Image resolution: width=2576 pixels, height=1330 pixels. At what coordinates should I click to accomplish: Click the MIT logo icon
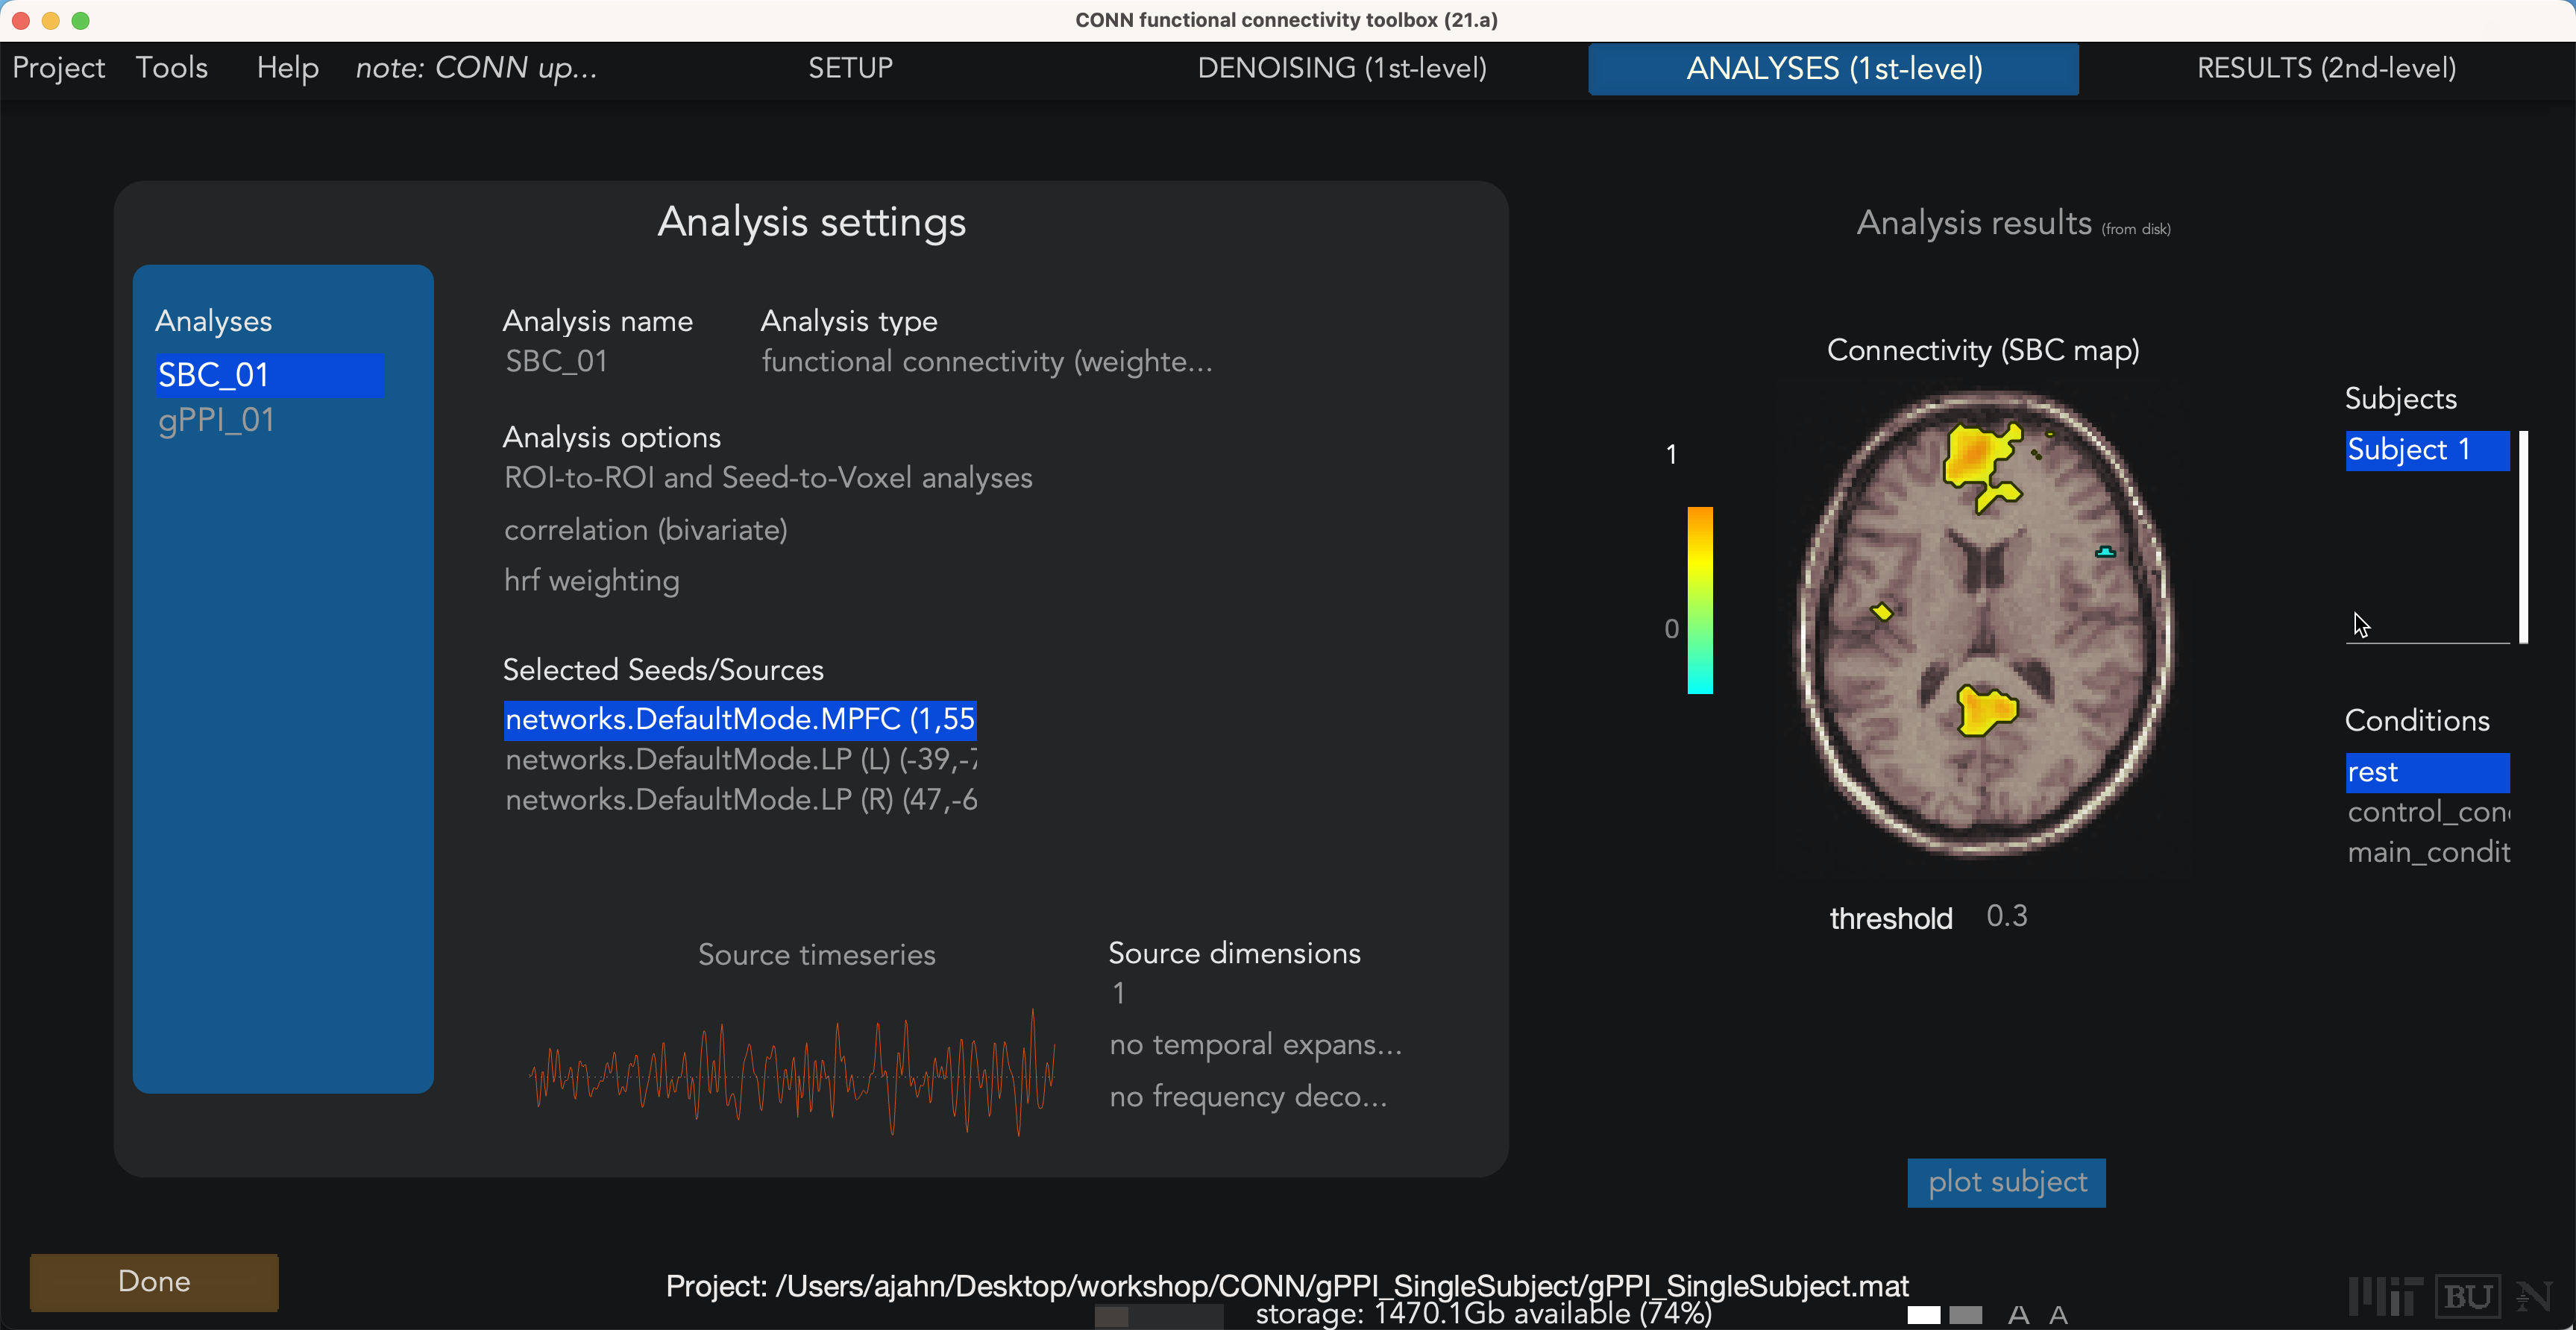point(2385,1296)
